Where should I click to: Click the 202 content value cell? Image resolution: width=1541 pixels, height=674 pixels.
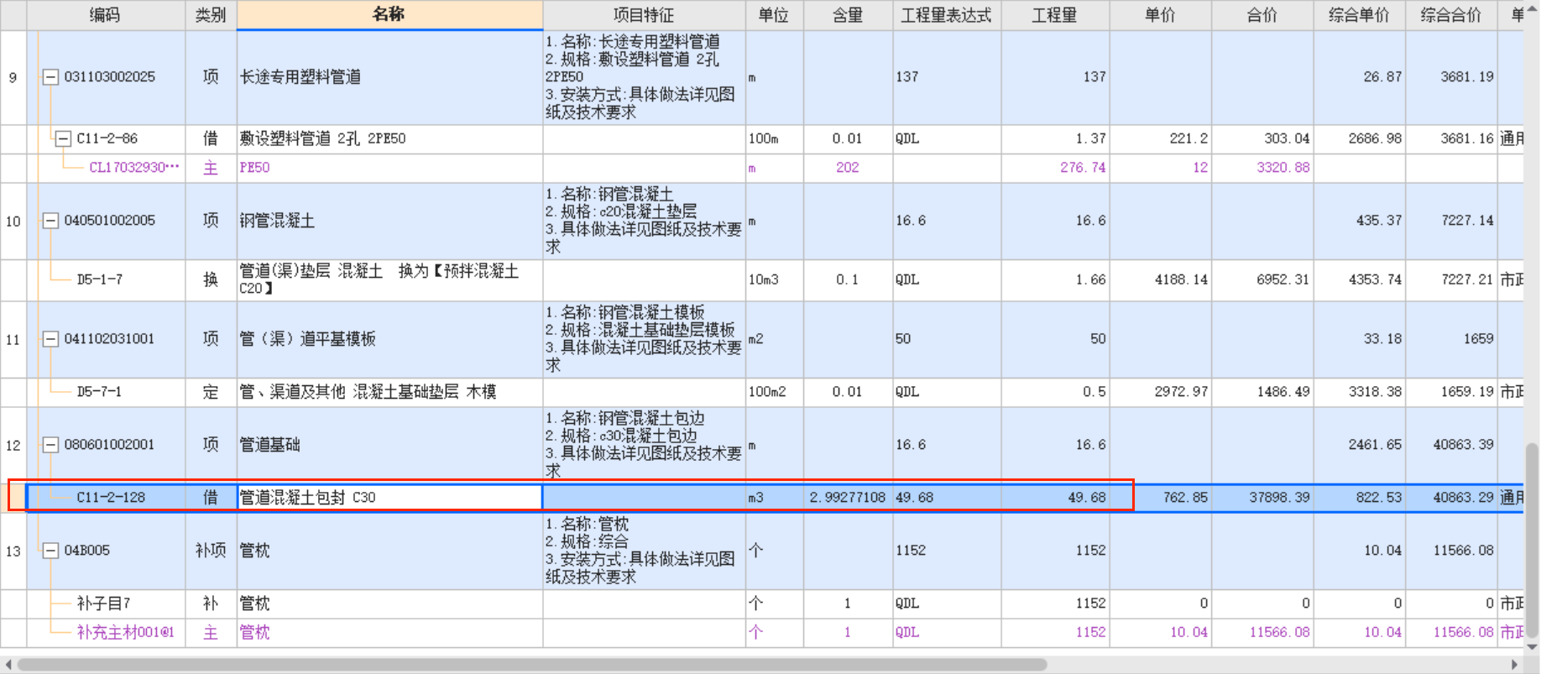point(848,168)
